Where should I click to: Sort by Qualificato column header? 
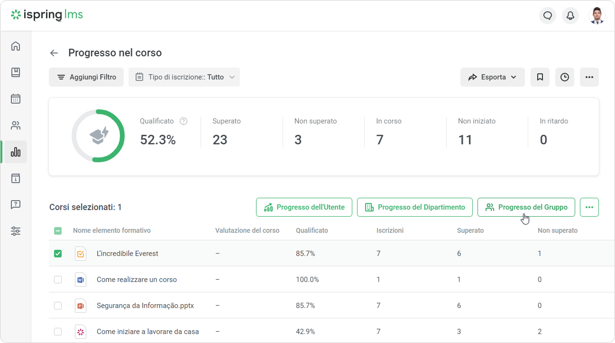(x=312, y=231)
